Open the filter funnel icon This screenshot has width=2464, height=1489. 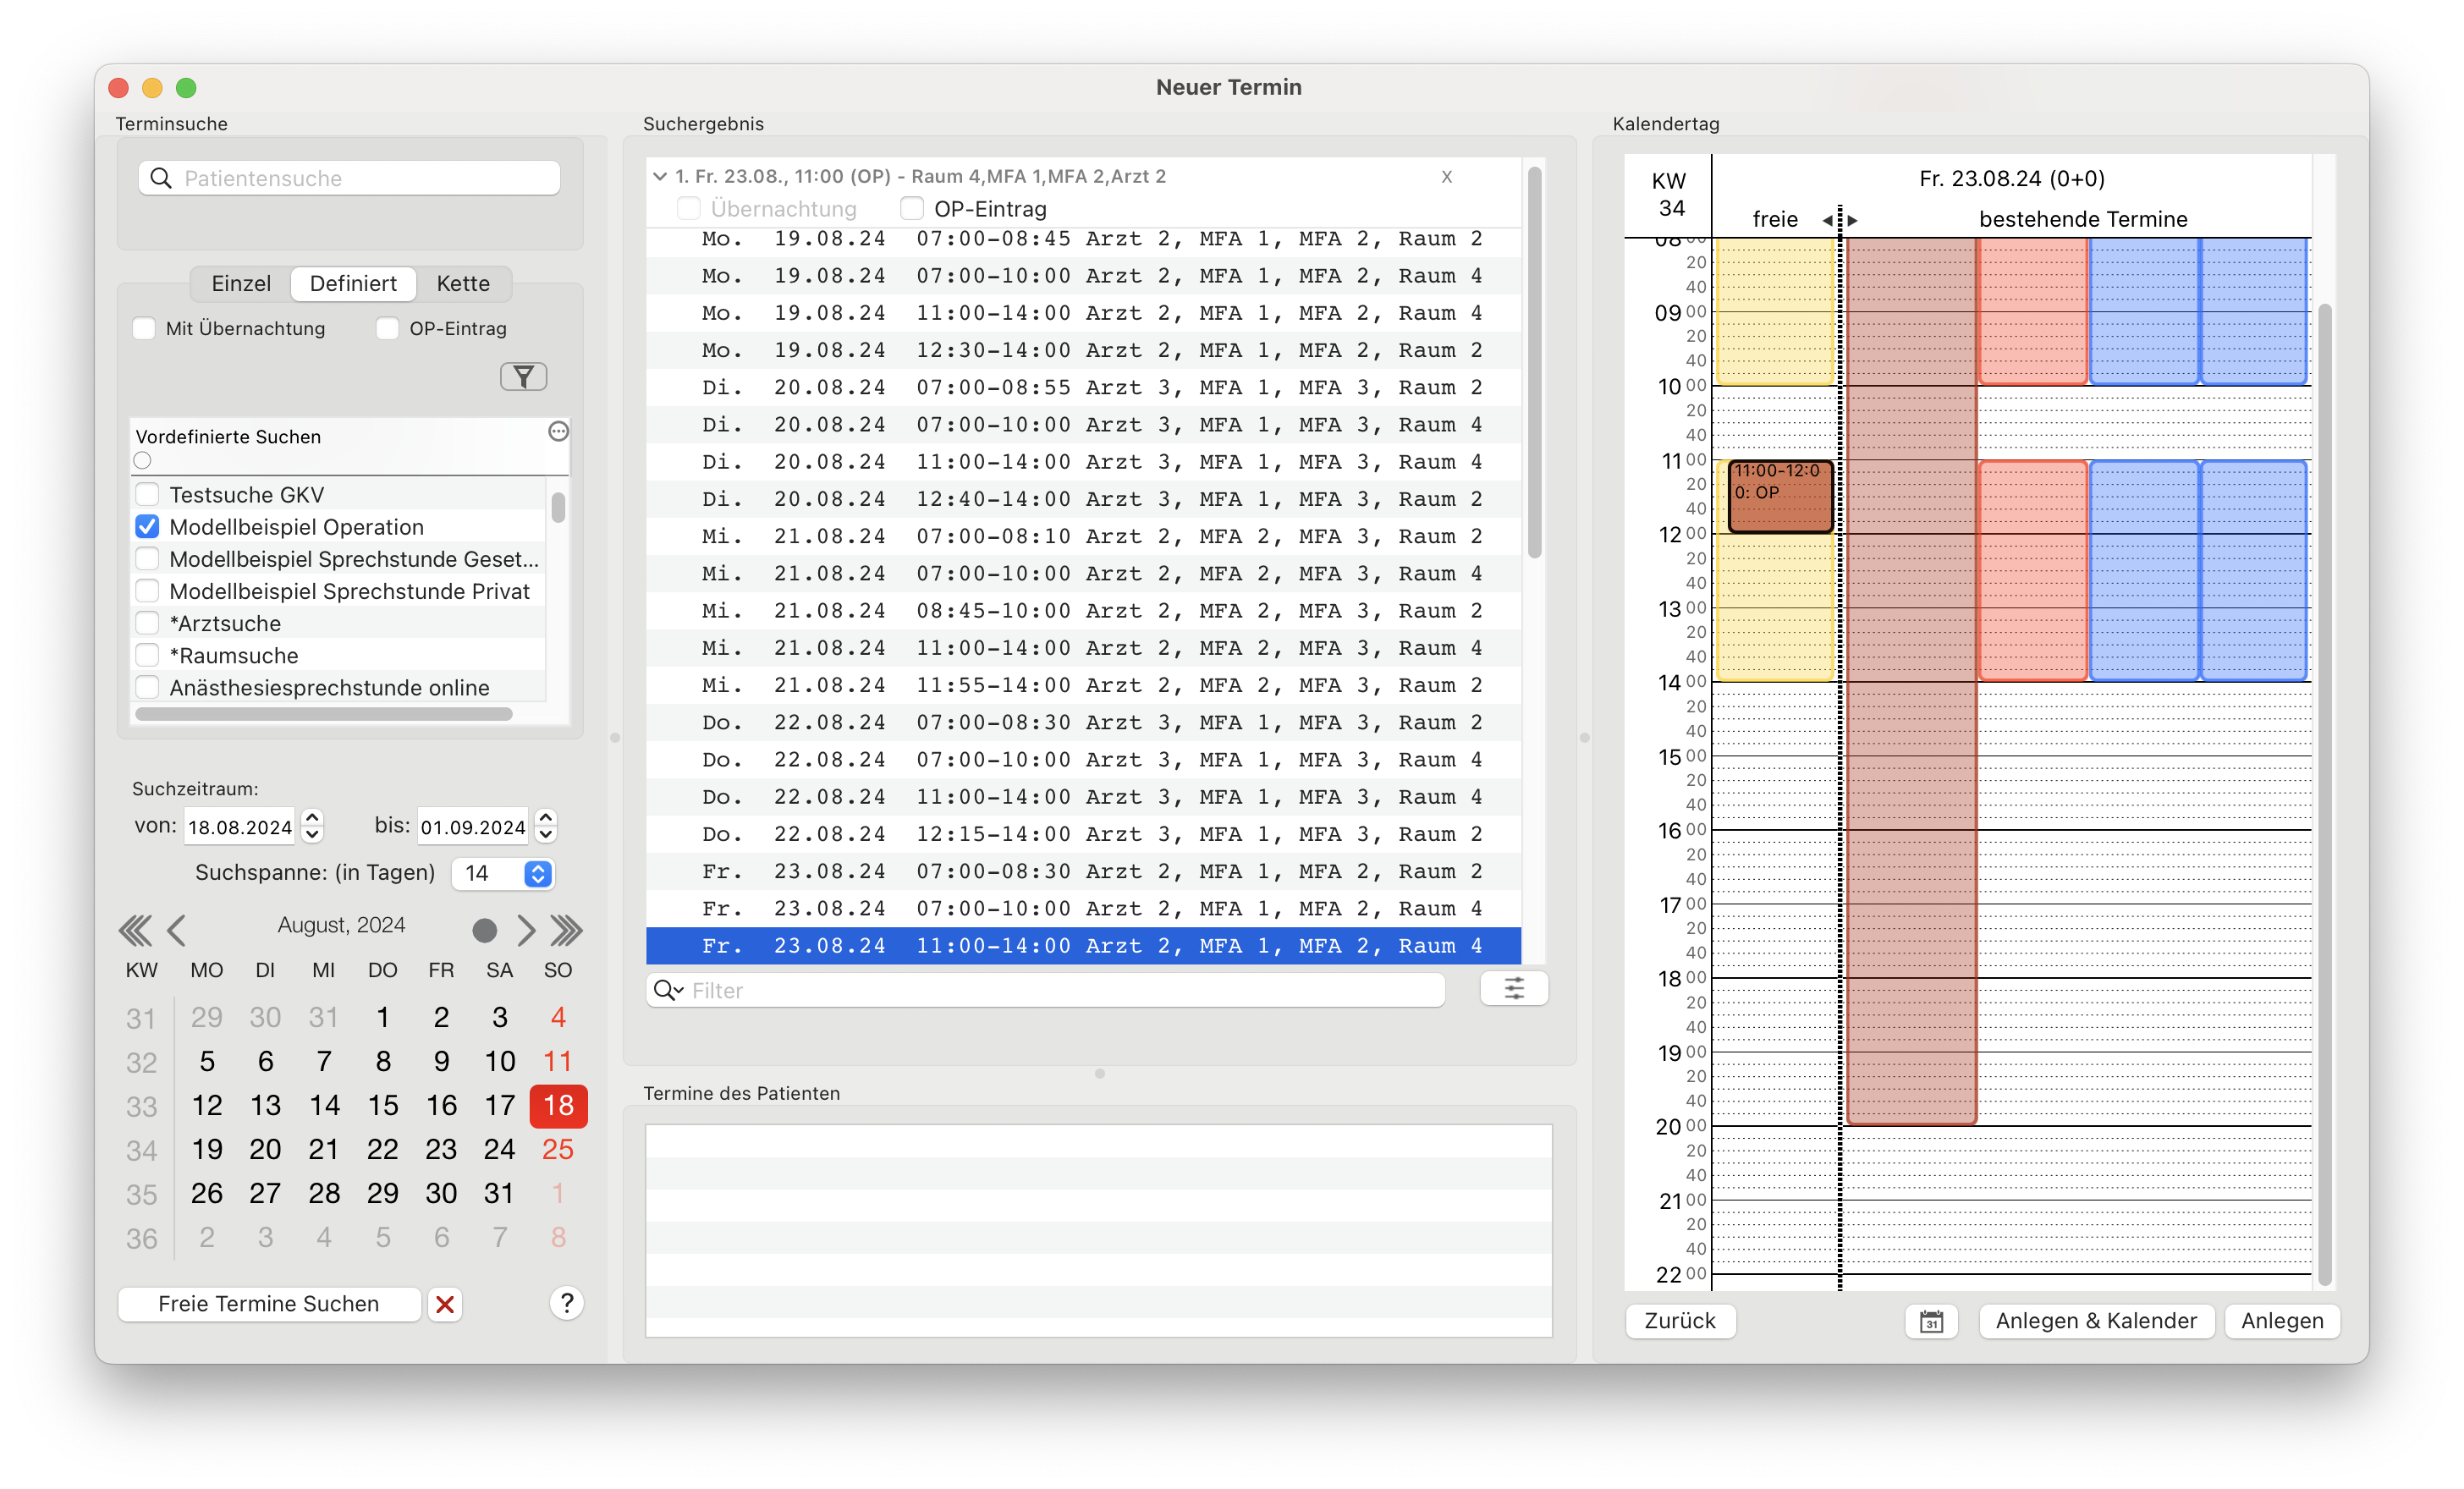click(x=523, y=376)
